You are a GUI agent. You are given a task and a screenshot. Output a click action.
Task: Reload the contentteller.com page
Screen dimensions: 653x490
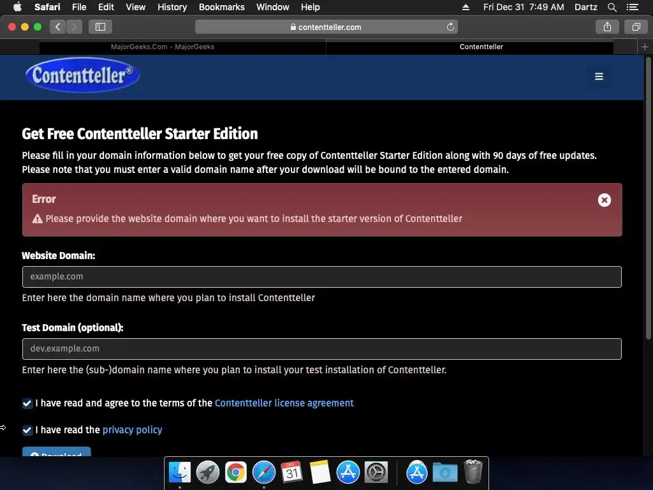pyautogui.click(x=450, y=27)
